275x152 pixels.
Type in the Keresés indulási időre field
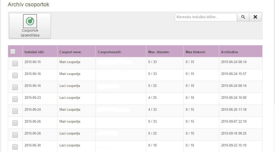(206, 17)
